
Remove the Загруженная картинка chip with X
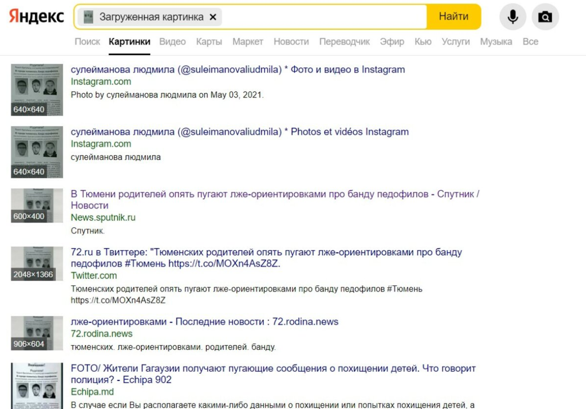point(213,17)
